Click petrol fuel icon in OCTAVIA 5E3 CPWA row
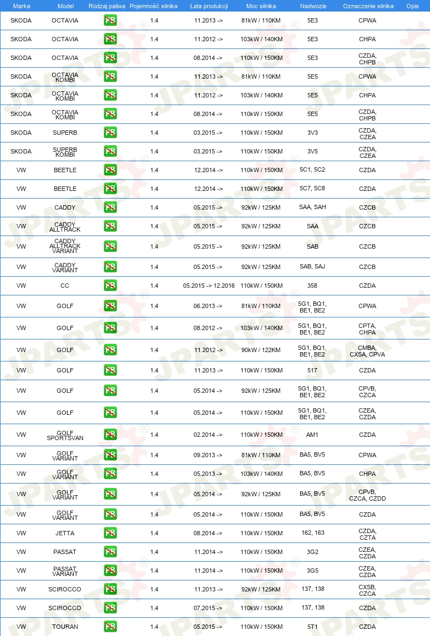This screenshot has height=636, width=430. point(110,20)
